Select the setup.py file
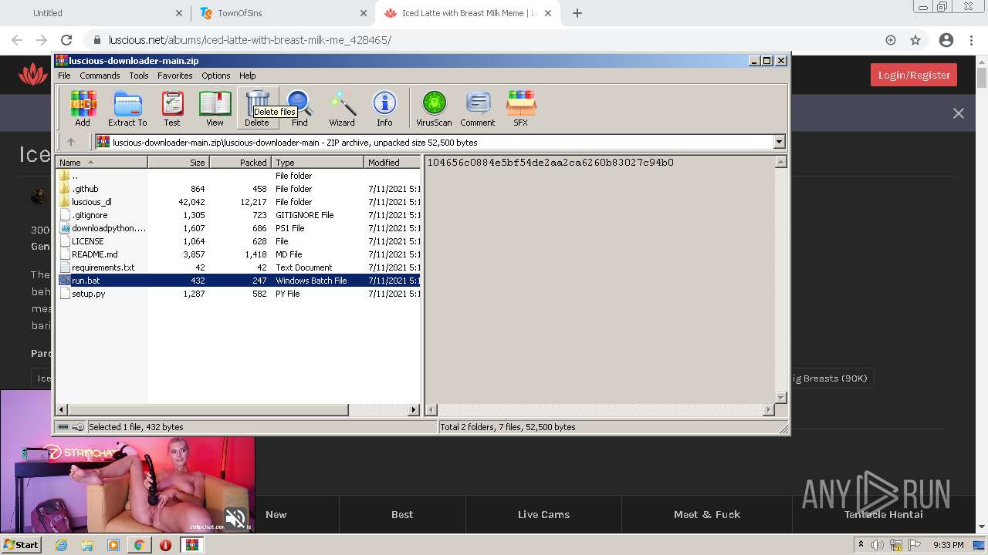This screenshot has height=555, width=988. pyautogui.click(x=238, y=294)
